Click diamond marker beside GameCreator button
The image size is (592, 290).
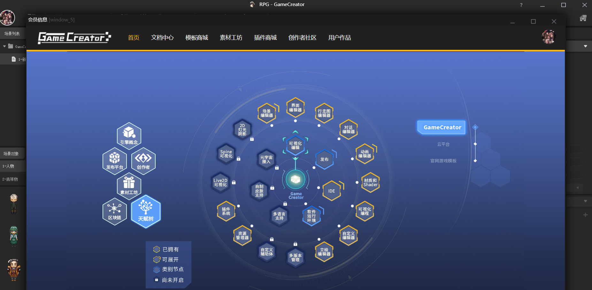(475, 127)
